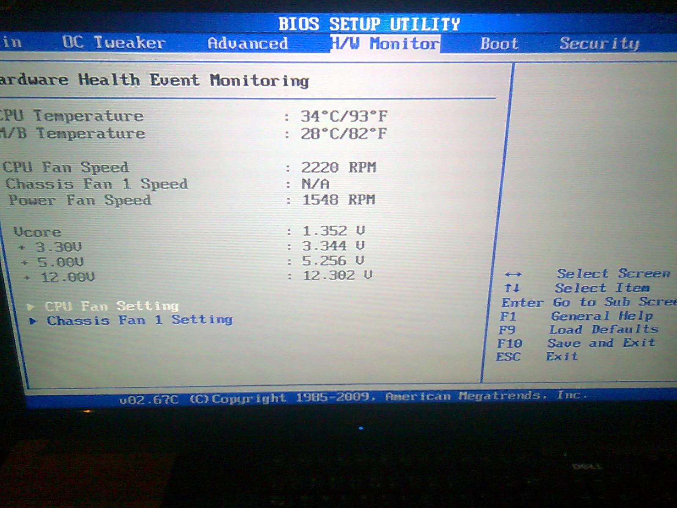Viewport: 677px width, 508px height.
Task: Click the BIOS SETUP UTILITY title
Action: pyautogui.click(x=369, y=24)
